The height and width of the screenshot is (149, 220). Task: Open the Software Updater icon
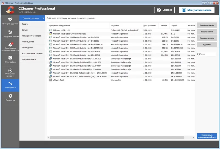point(10,70)
